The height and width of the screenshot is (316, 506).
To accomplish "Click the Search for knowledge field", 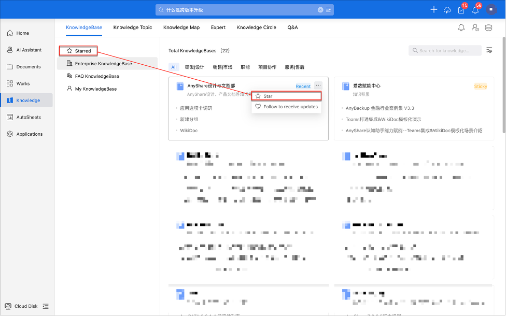I will 444,50.
